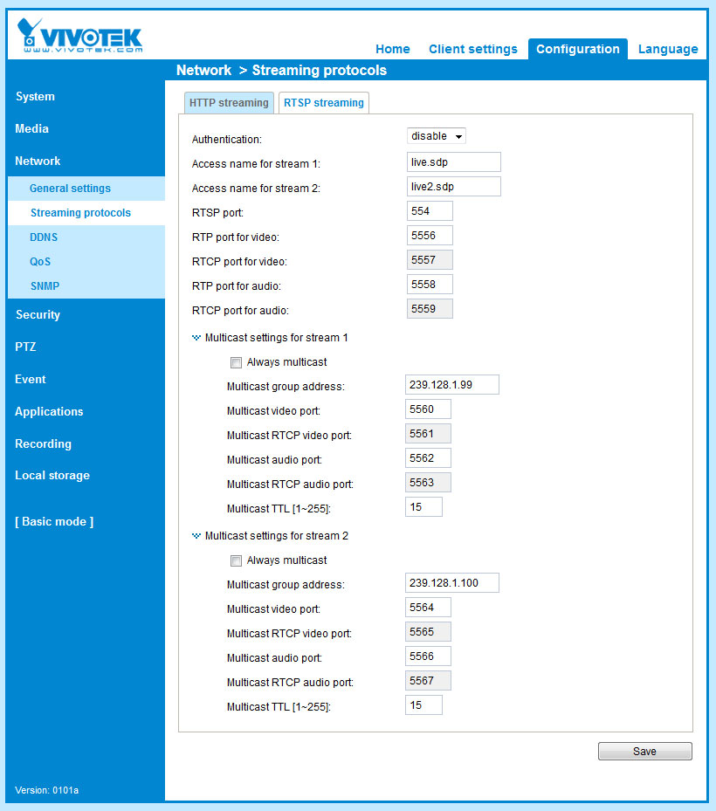Switch to HTTP streaming tab
This screenshot has height=811, width=716.
point(229,102)
